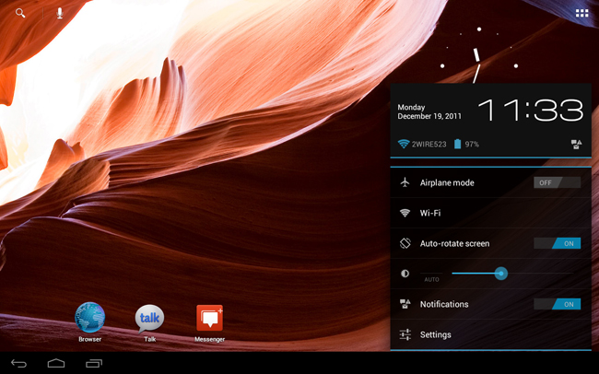Tap the Google search magnifier icon

(21, 14)
